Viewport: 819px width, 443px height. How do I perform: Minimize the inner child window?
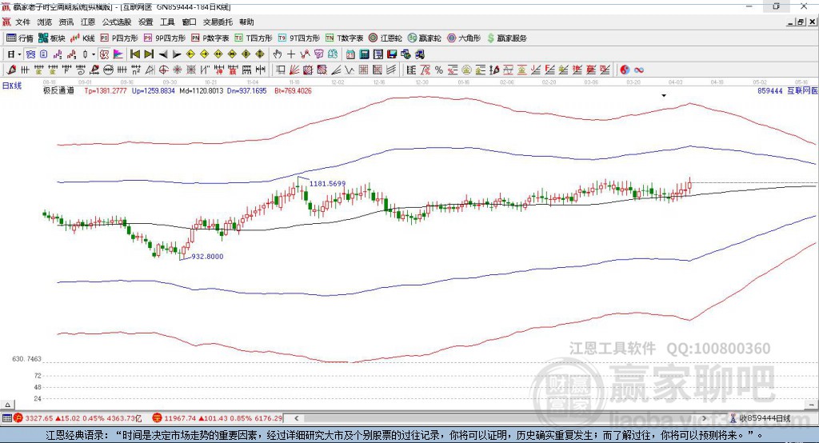pyautogui.click(x=791, y=22)
